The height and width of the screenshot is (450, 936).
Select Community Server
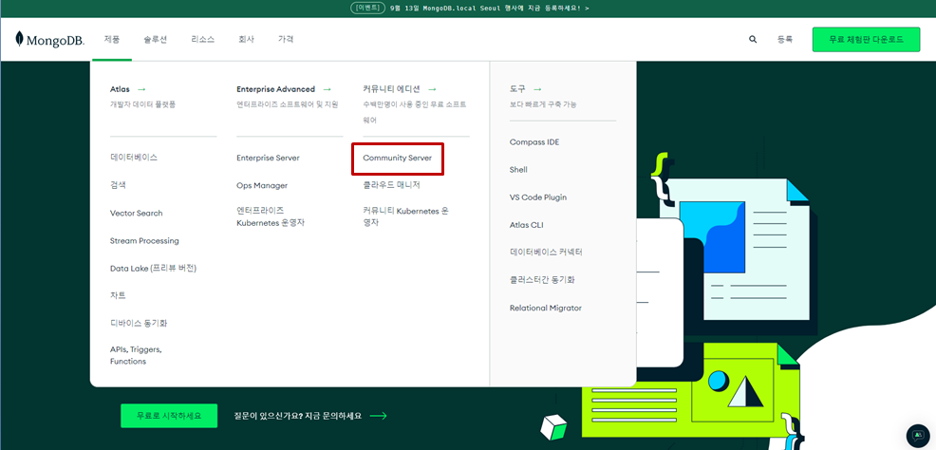pyautogui.click(x=398, y=159)
